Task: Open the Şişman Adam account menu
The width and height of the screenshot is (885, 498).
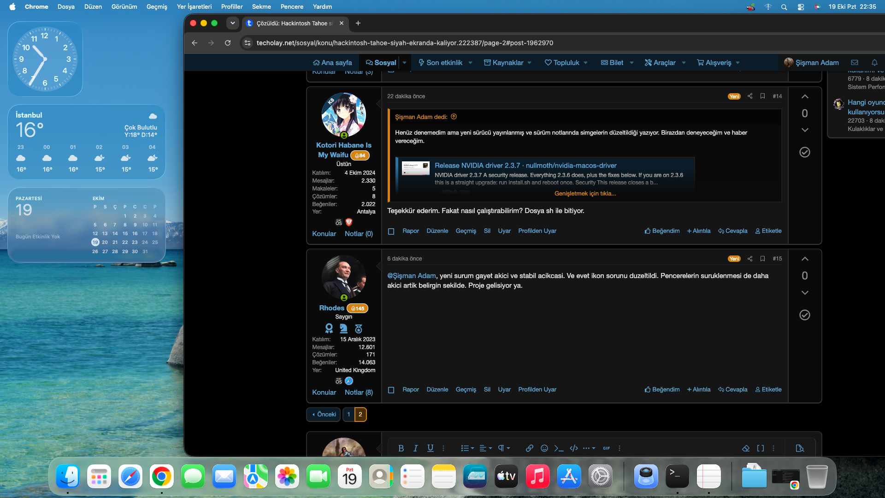Action: coord(811,63)
